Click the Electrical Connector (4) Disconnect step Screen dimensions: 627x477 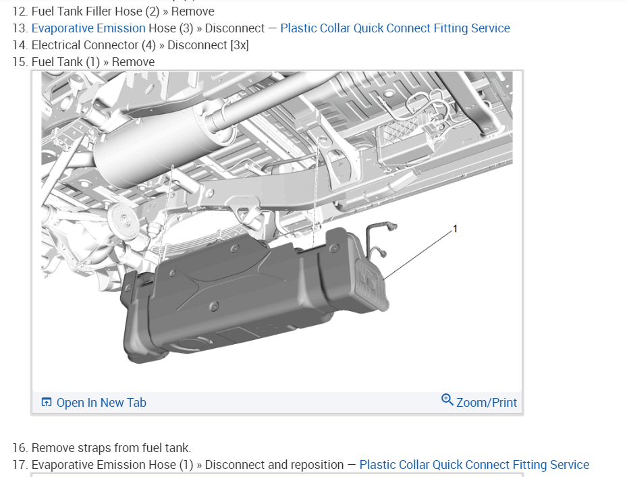(140, 45)
